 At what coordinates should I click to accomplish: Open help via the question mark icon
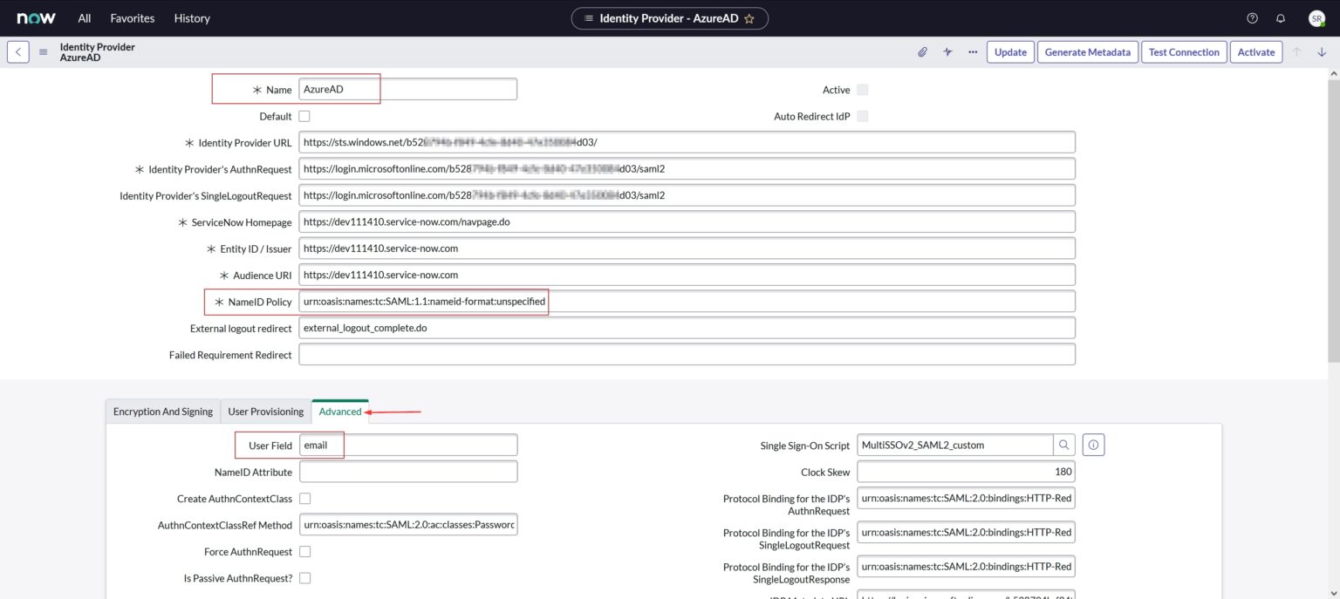1252,17
